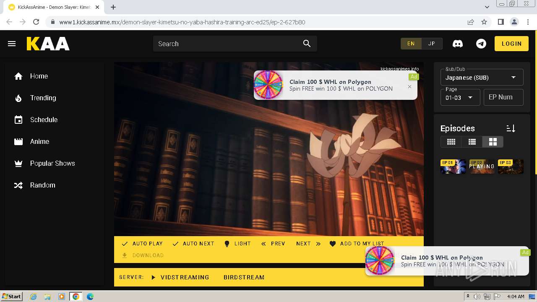Focus the EP Num input field
Screen dimensions: 537x302
(x=503, y=97)
